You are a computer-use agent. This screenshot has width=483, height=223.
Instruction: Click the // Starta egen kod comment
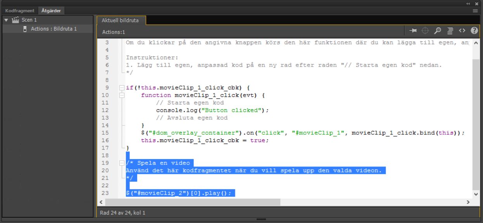point(190,103)
